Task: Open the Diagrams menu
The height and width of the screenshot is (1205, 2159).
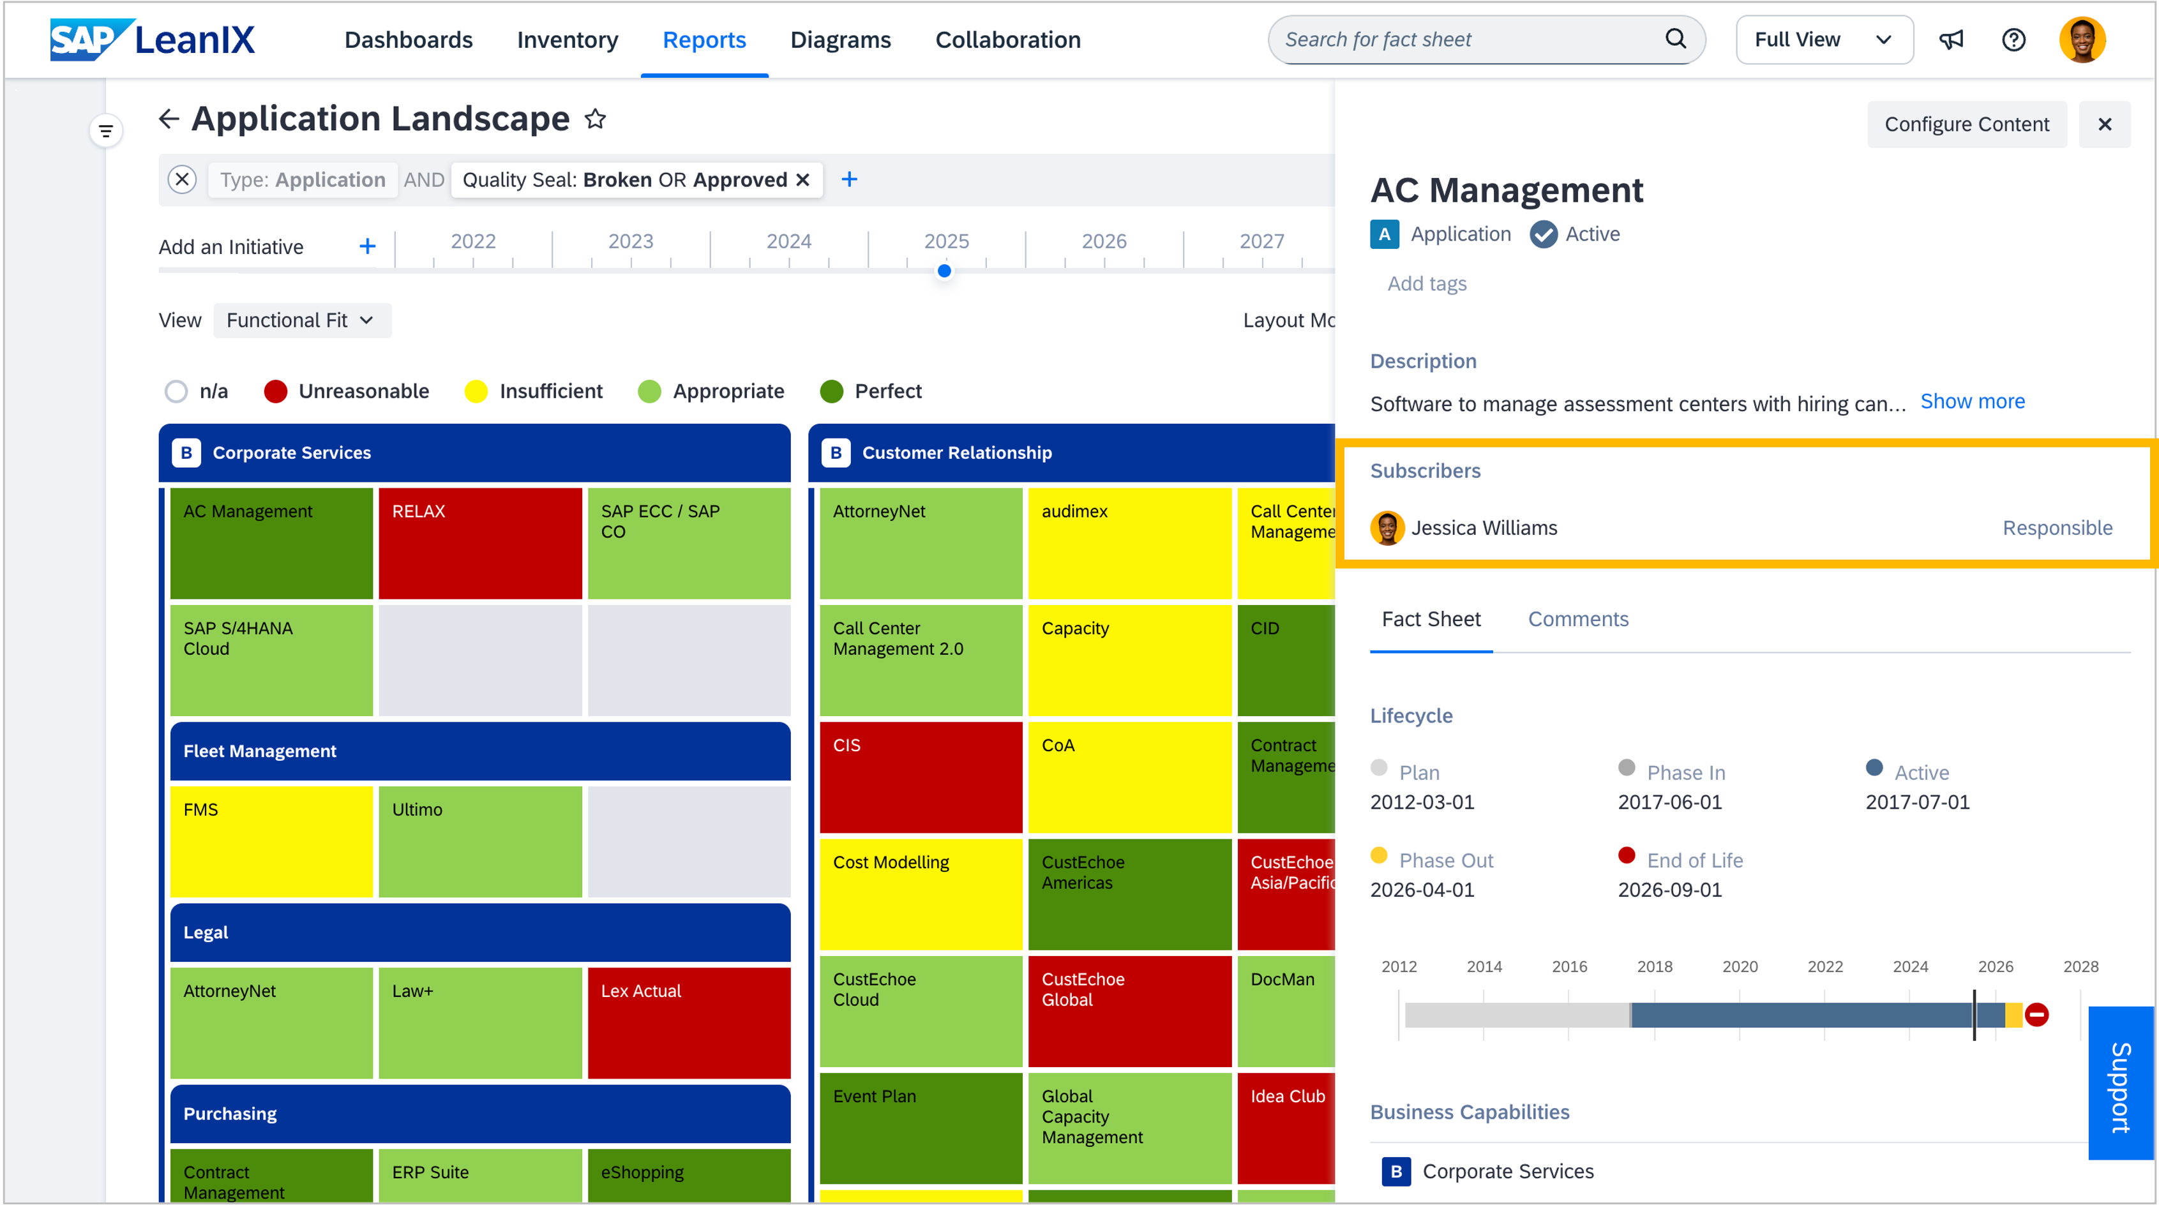Action: coord(841,40)
